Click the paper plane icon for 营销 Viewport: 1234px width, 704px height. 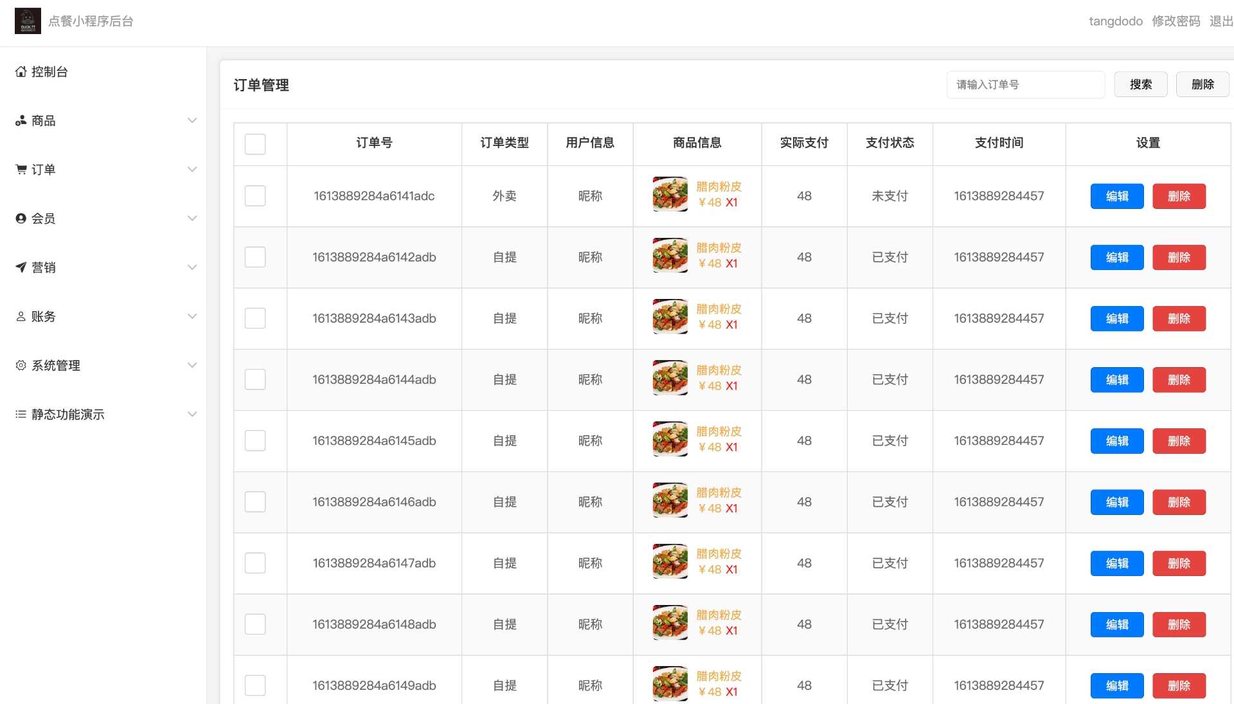point(21,267)
